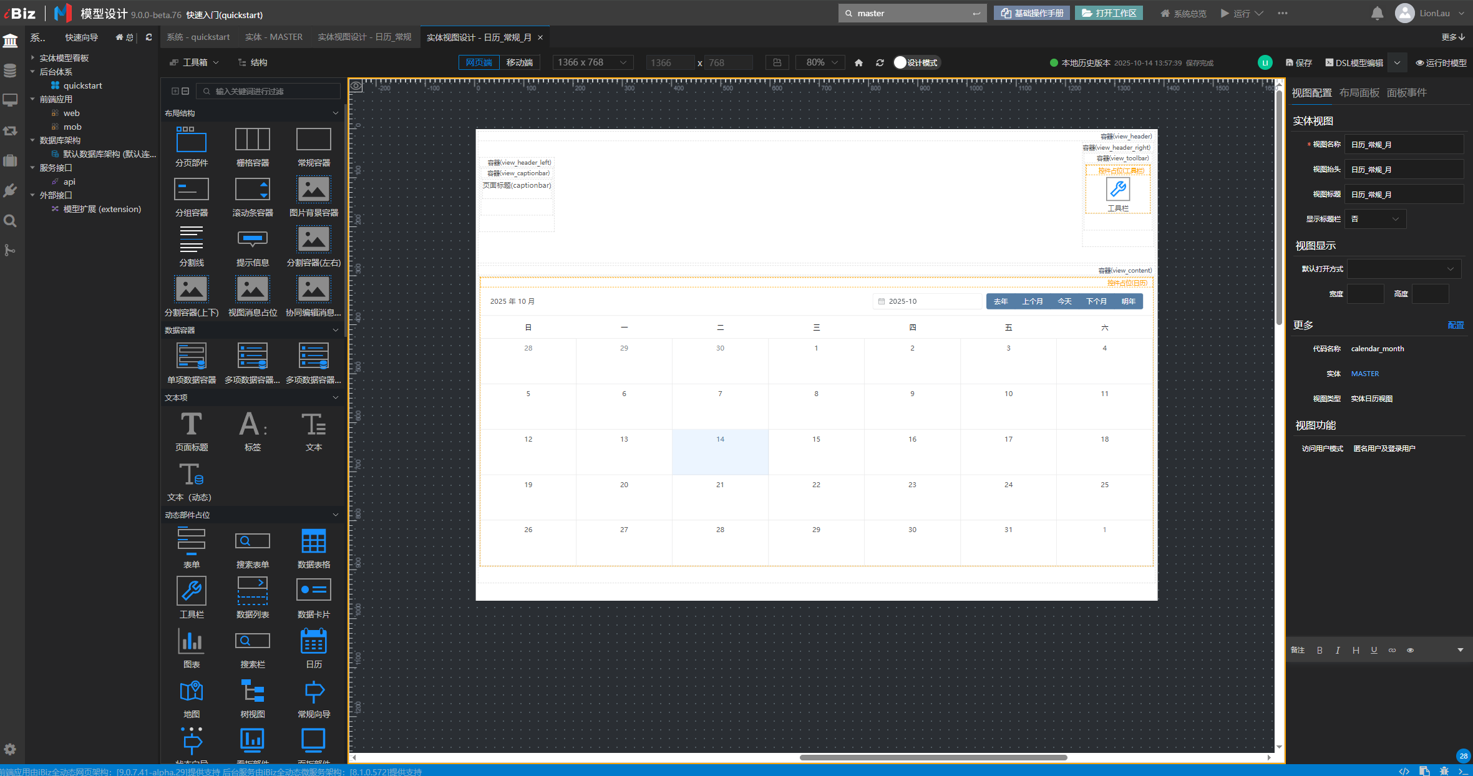Open the 80% zoom dropdown

[820, 62]
